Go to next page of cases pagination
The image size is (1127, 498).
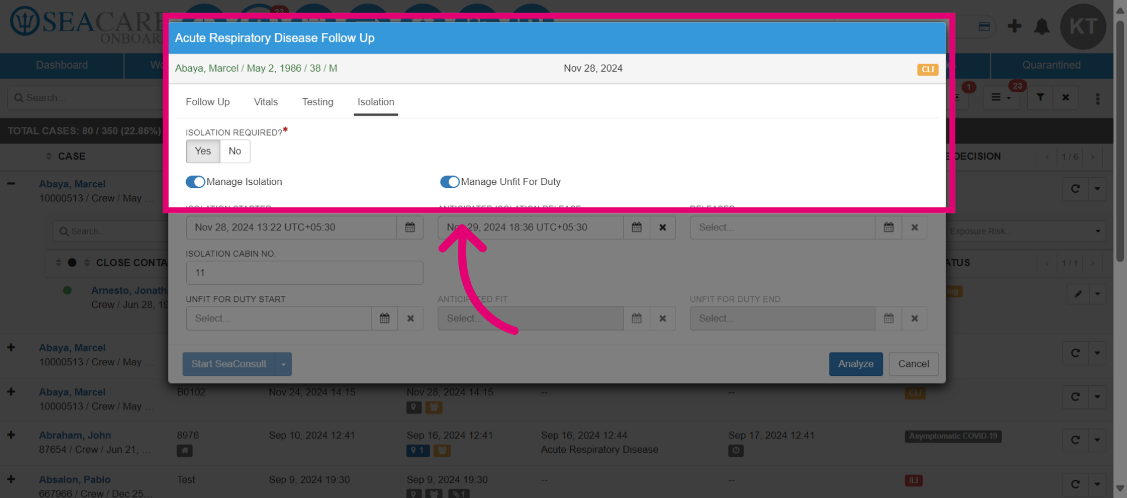click(1092, 157)
